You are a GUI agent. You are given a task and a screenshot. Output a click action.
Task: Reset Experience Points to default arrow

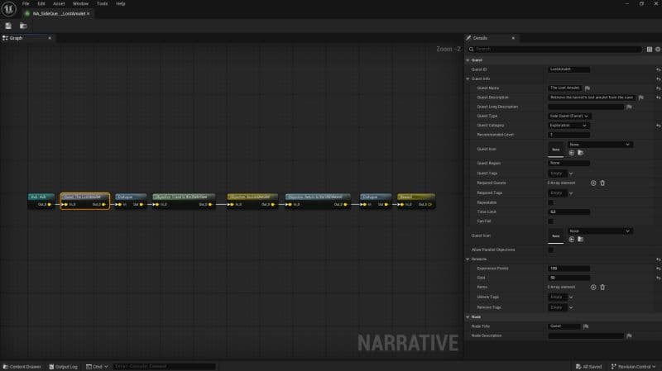(658, 269)
